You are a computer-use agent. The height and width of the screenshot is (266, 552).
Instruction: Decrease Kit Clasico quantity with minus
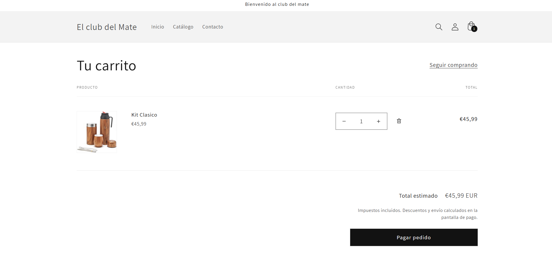point(344,121)
